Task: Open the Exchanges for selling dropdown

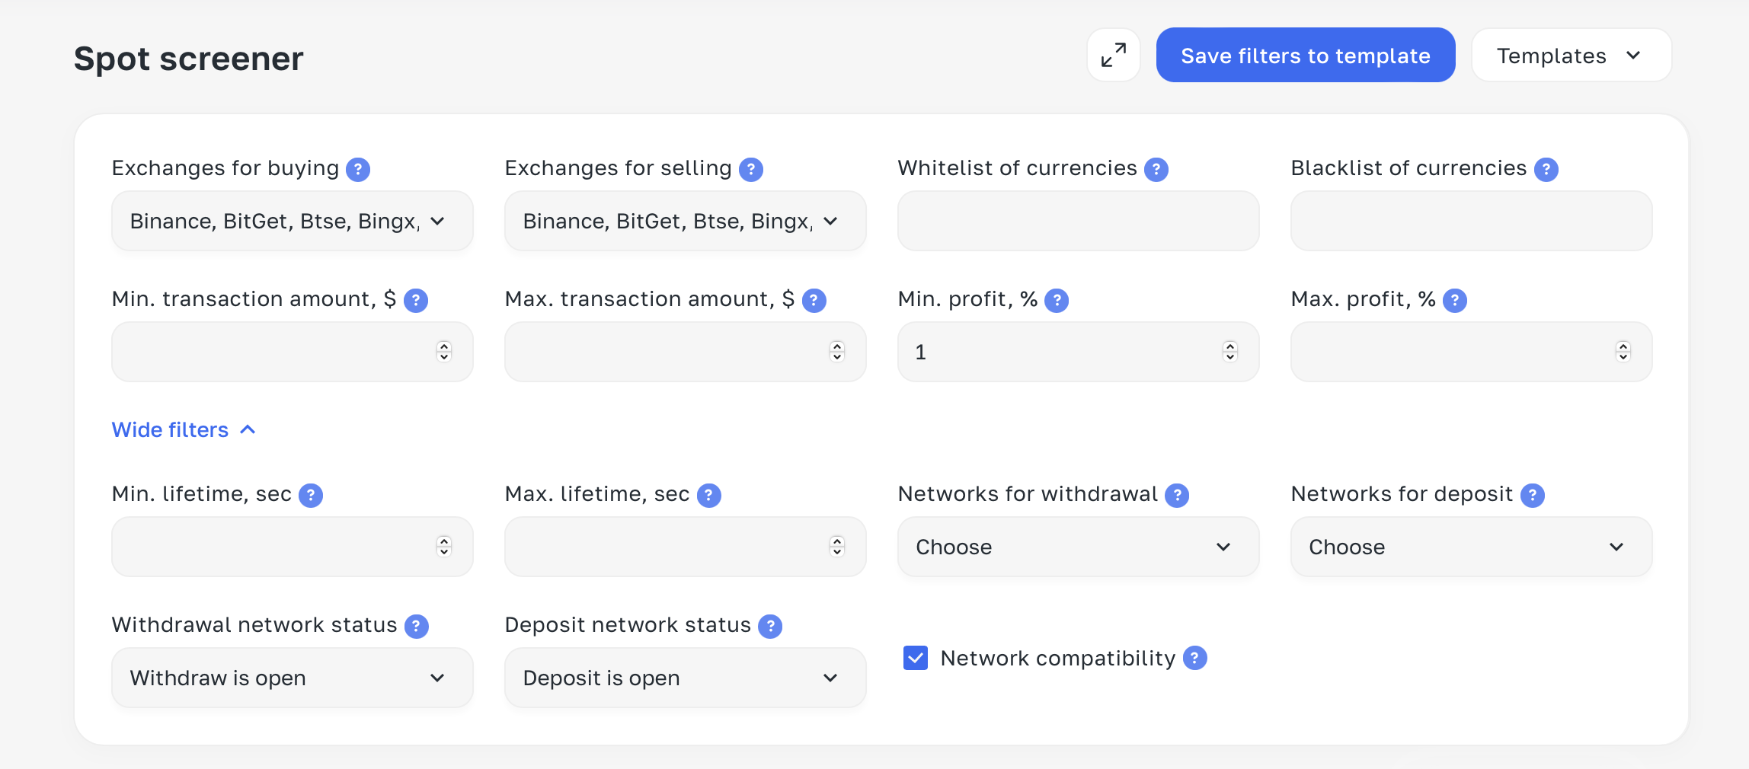Action: 686,221
